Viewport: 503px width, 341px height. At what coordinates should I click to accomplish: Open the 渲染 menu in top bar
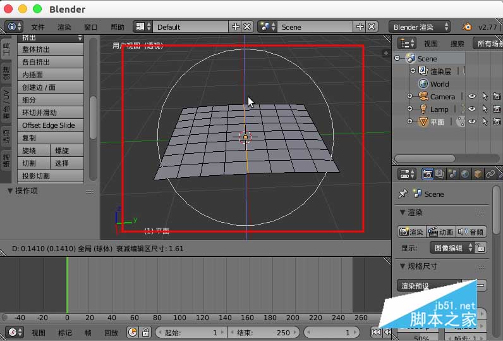point(64,27)
